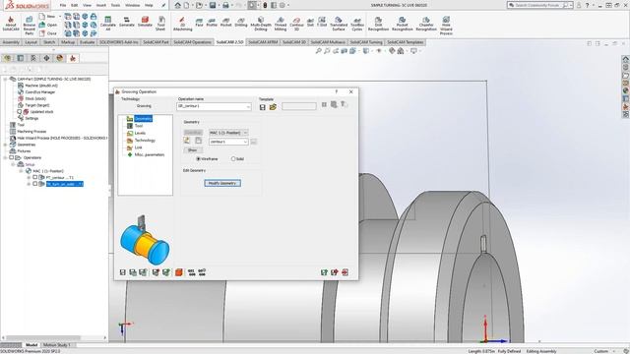
Task: Select the Wireframe radio button
Action: 198,159
